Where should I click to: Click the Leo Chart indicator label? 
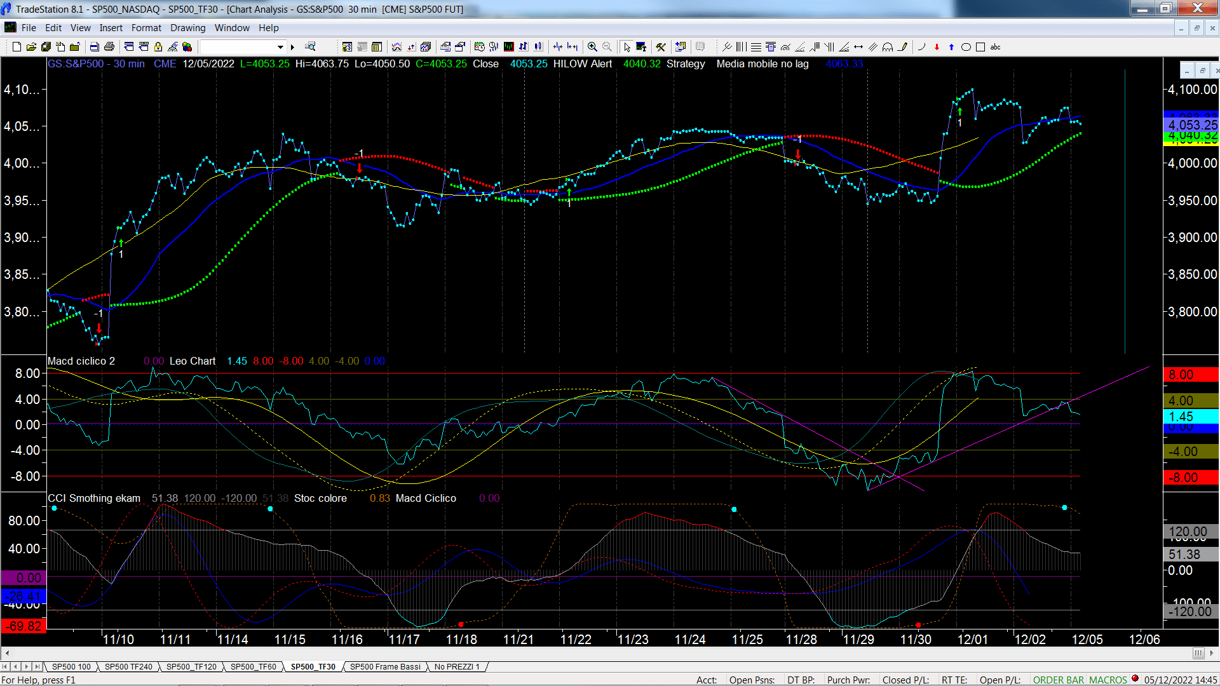tap(193, 361)
